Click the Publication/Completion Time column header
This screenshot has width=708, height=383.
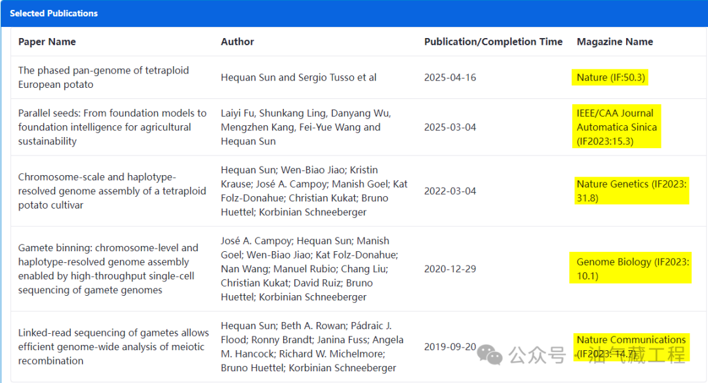(x=493, y=42)
